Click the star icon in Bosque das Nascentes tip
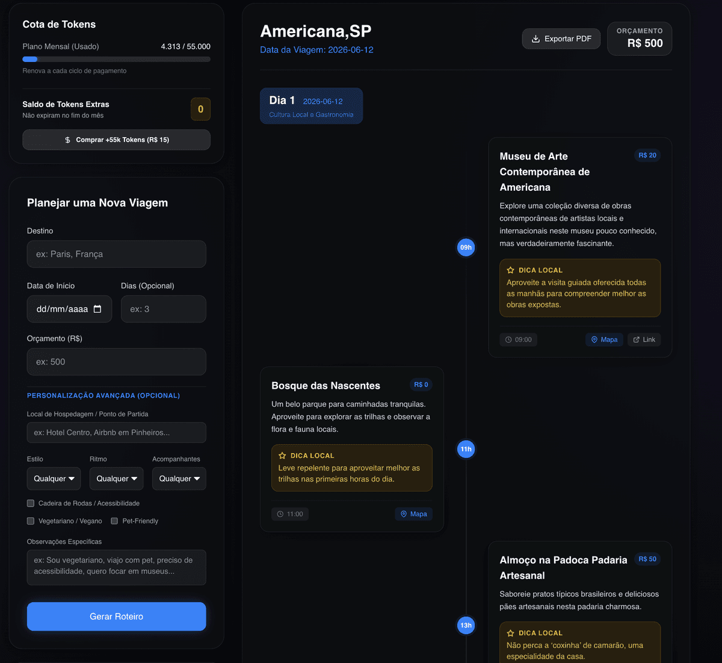This screenshot has width=722, height=663. 282,455
